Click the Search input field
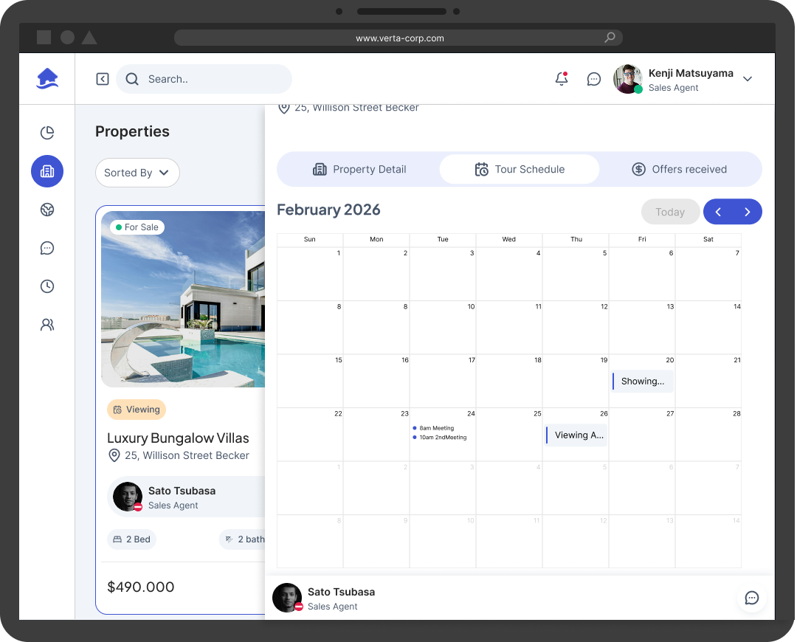The height and width of the screenshot is (642, 797). coord(204,79)
